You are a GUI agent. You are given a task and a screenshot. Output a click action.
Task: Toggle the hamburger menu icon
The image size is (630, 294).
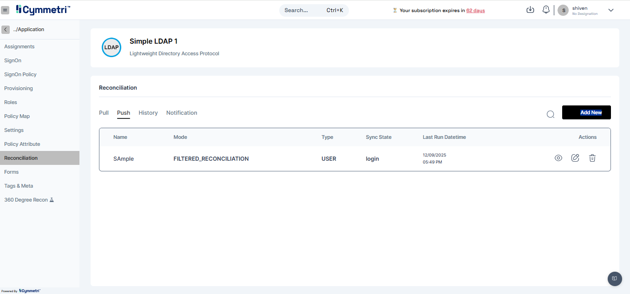tap(6, 10)
